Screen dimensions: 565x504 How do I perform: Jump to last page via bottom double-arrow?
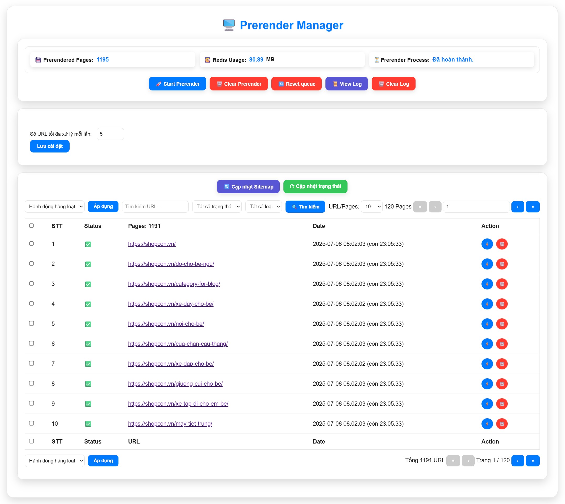pos(532,461)
